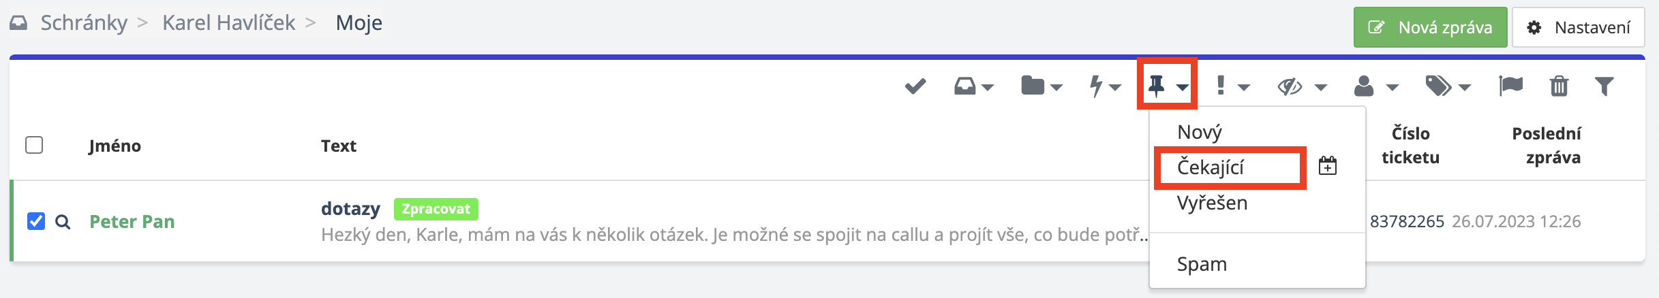Open the filter funnel icon
Screen dimensions: 1659x298
[x=1604, y=86]
